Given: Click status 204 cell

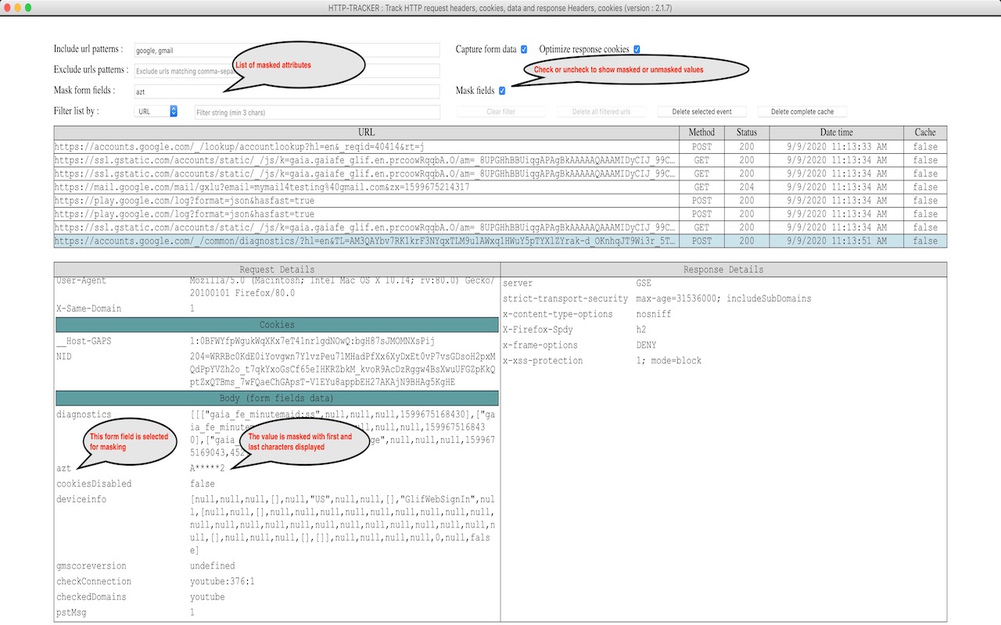Looking at the screenshot, I should 747,187.
